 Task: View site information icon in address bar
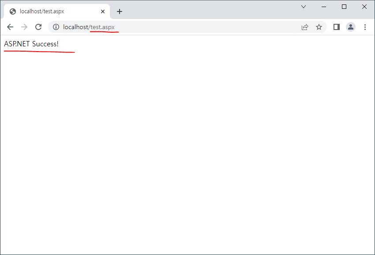(x=56, y=27)
